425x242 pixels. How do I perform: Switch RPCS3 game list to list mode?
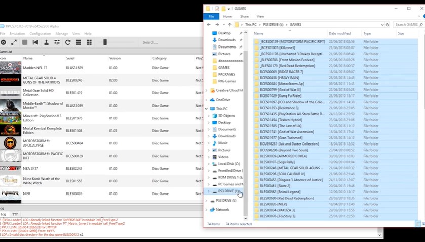pos(79,42)
